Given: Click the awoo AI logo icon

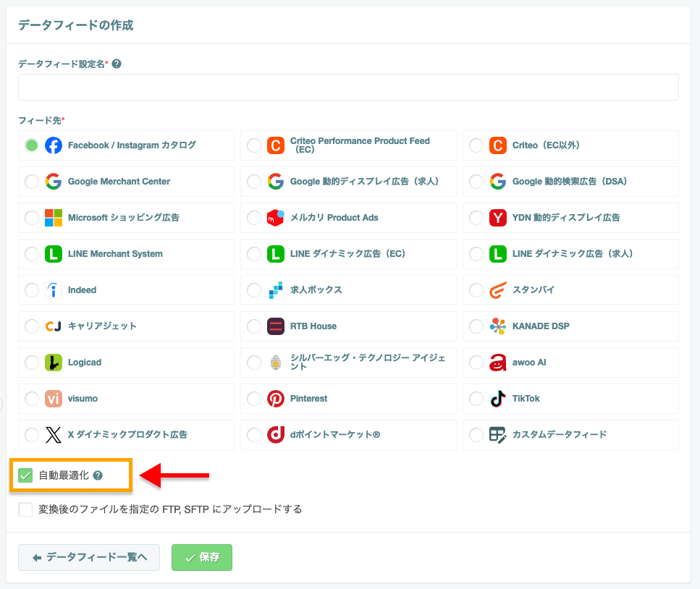Looking at the screenshot, I should point(498,363).
